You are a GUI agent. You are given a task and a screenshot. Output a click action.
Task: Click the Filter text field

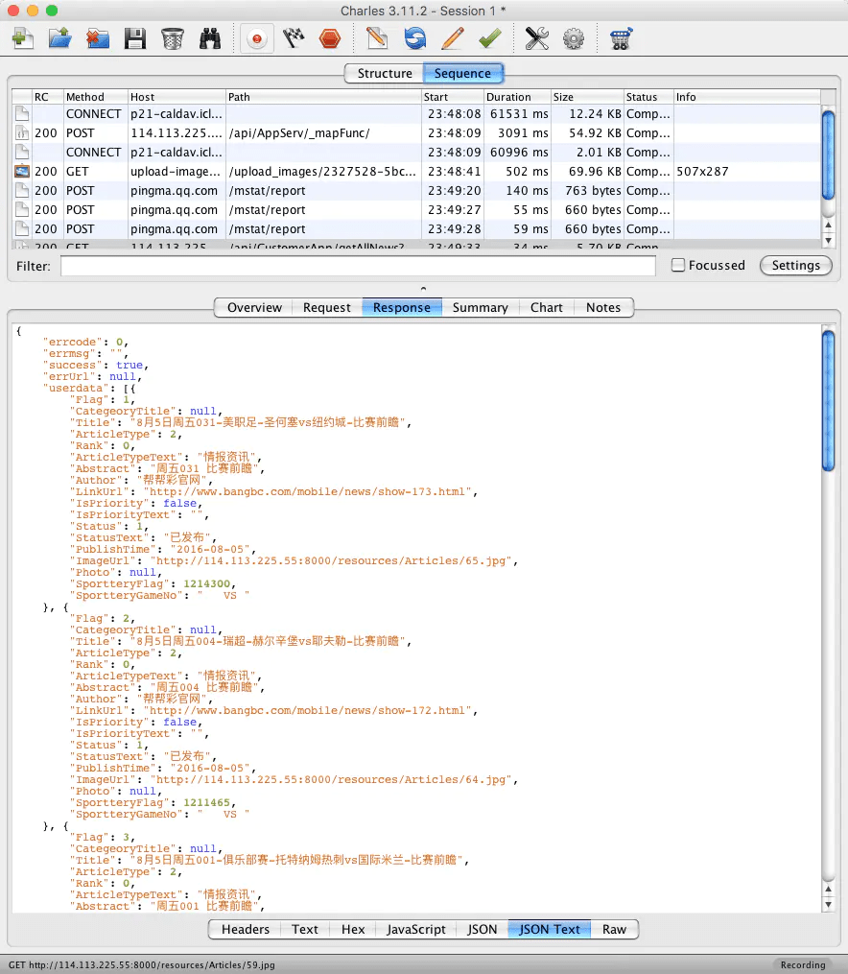pos(358,266)
